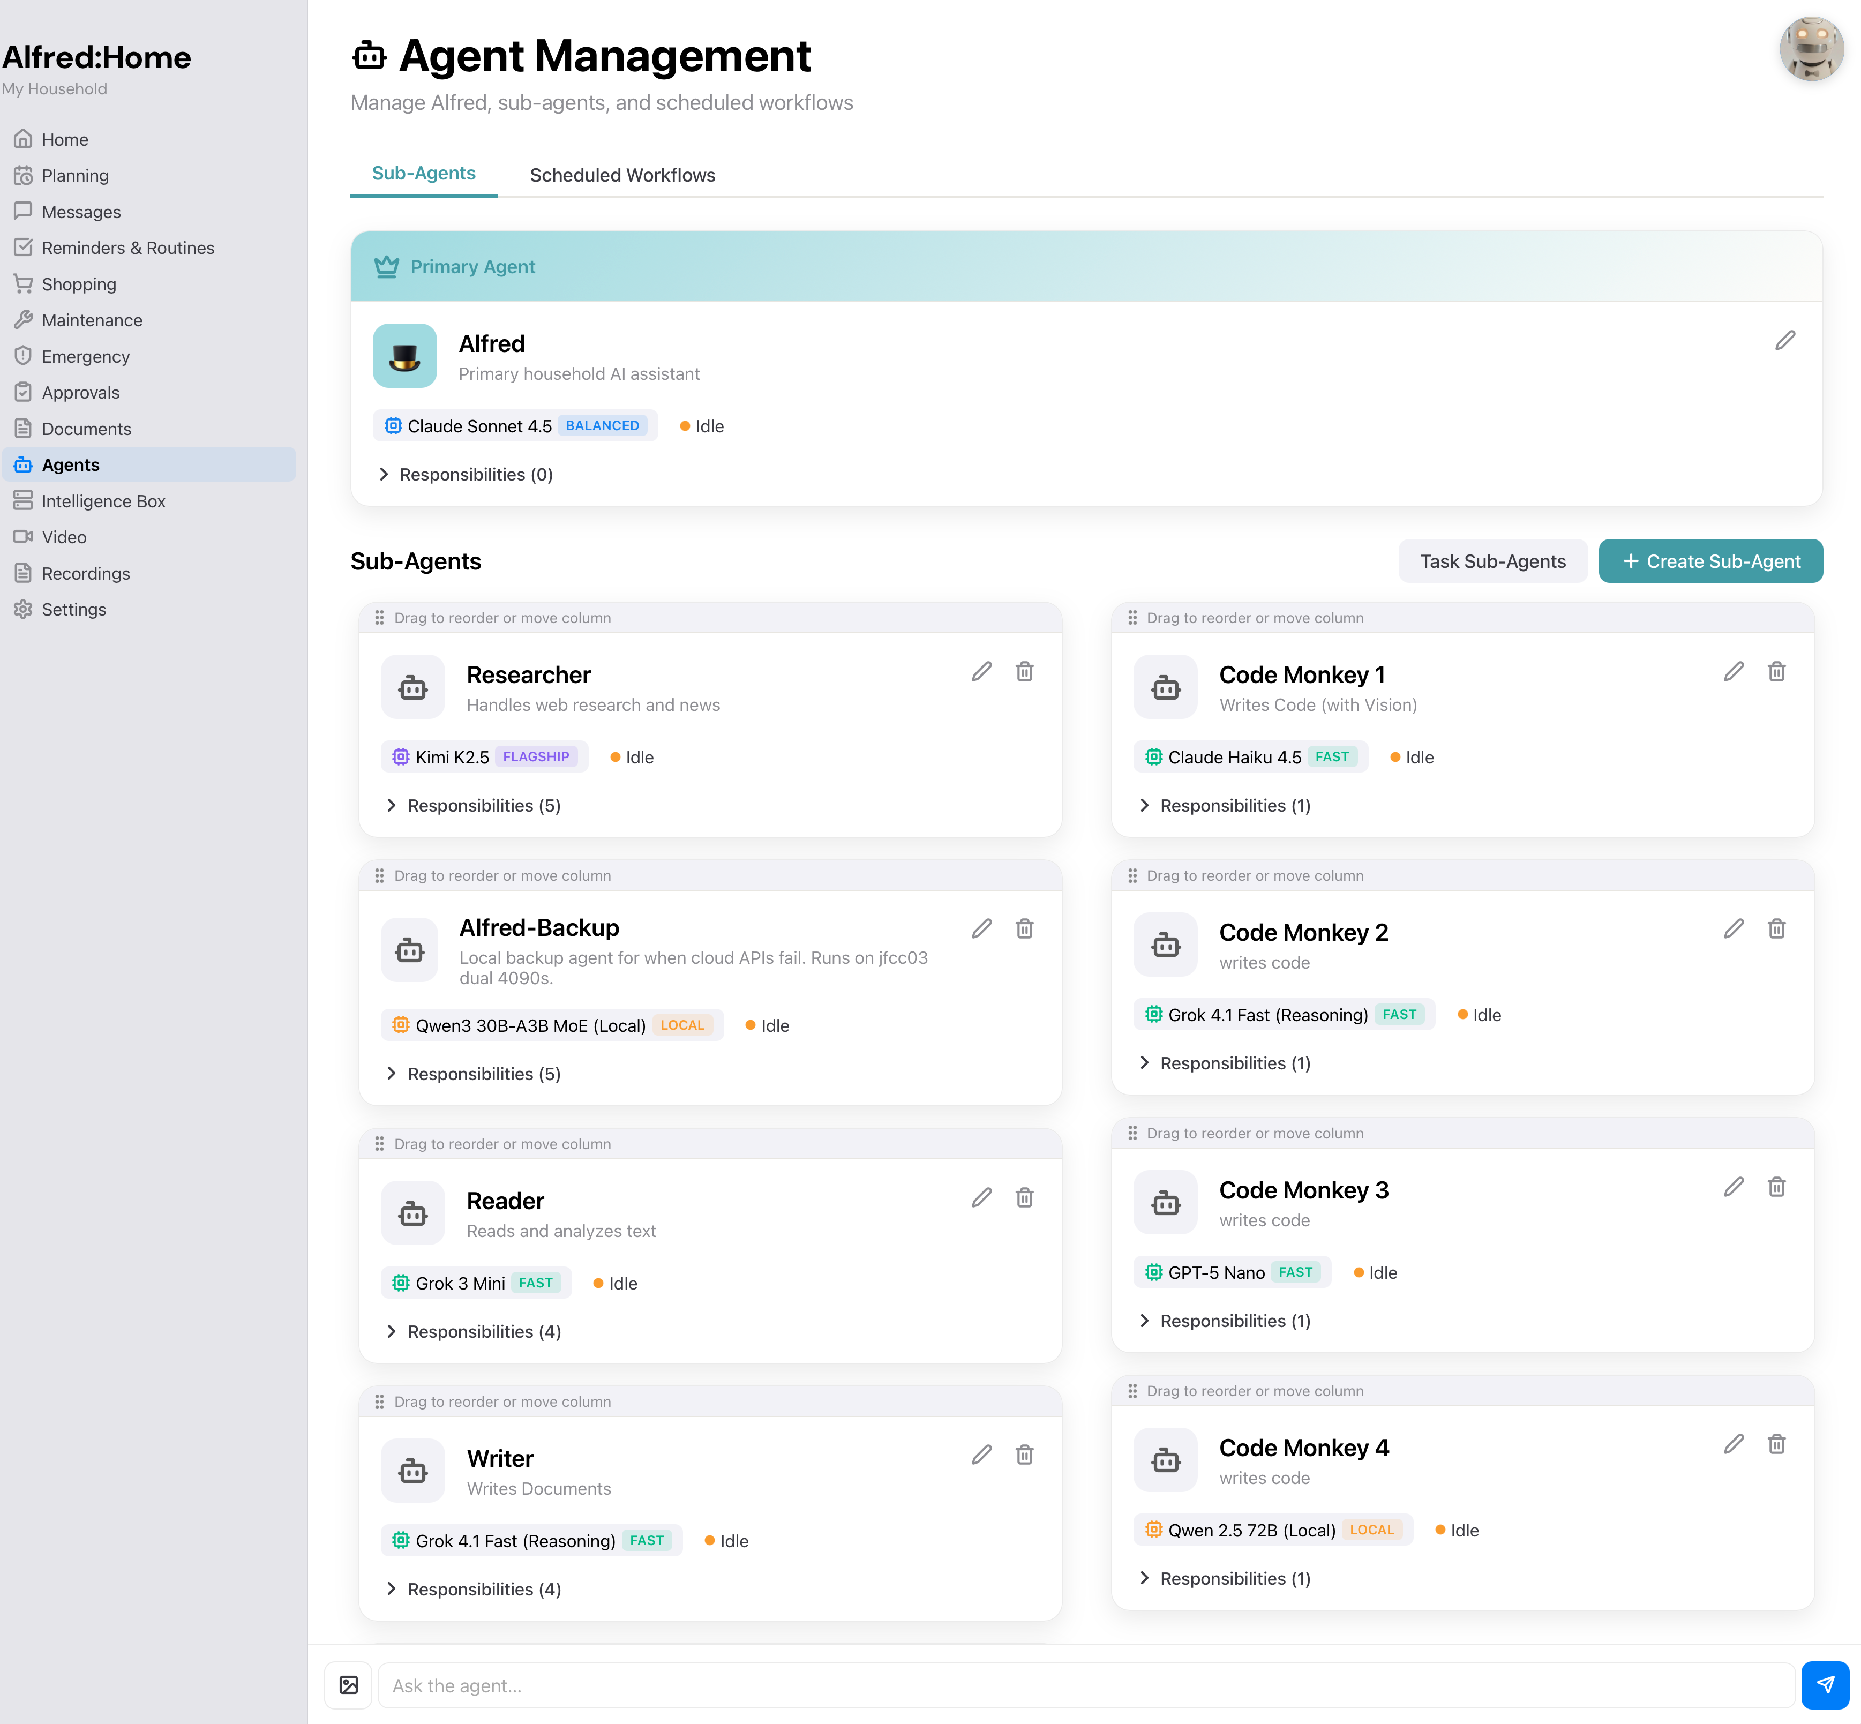Viewport: 1861px width, 1724px height.
Task: Click the robot avatar in the top-right corner
Action: (1811, 49)
